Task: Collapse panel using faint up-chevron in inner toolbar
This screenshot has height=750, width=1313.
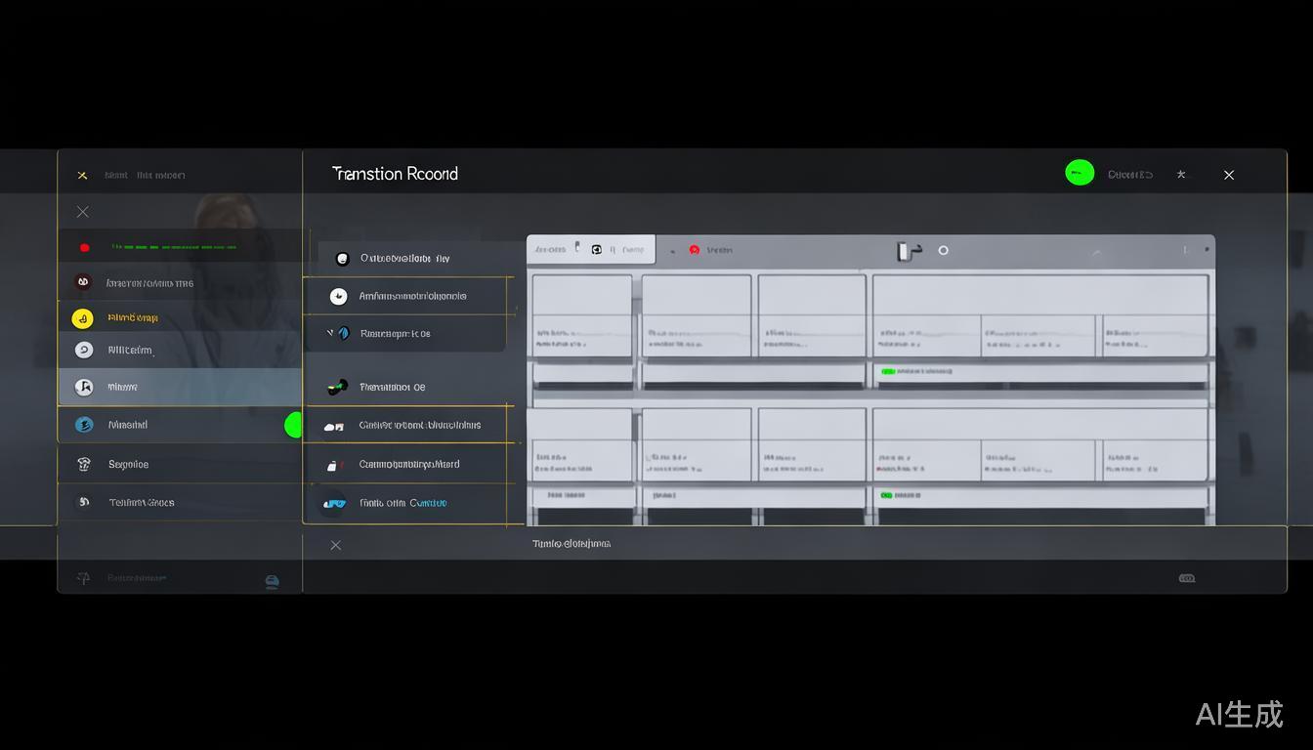Action: (1096, 253)
